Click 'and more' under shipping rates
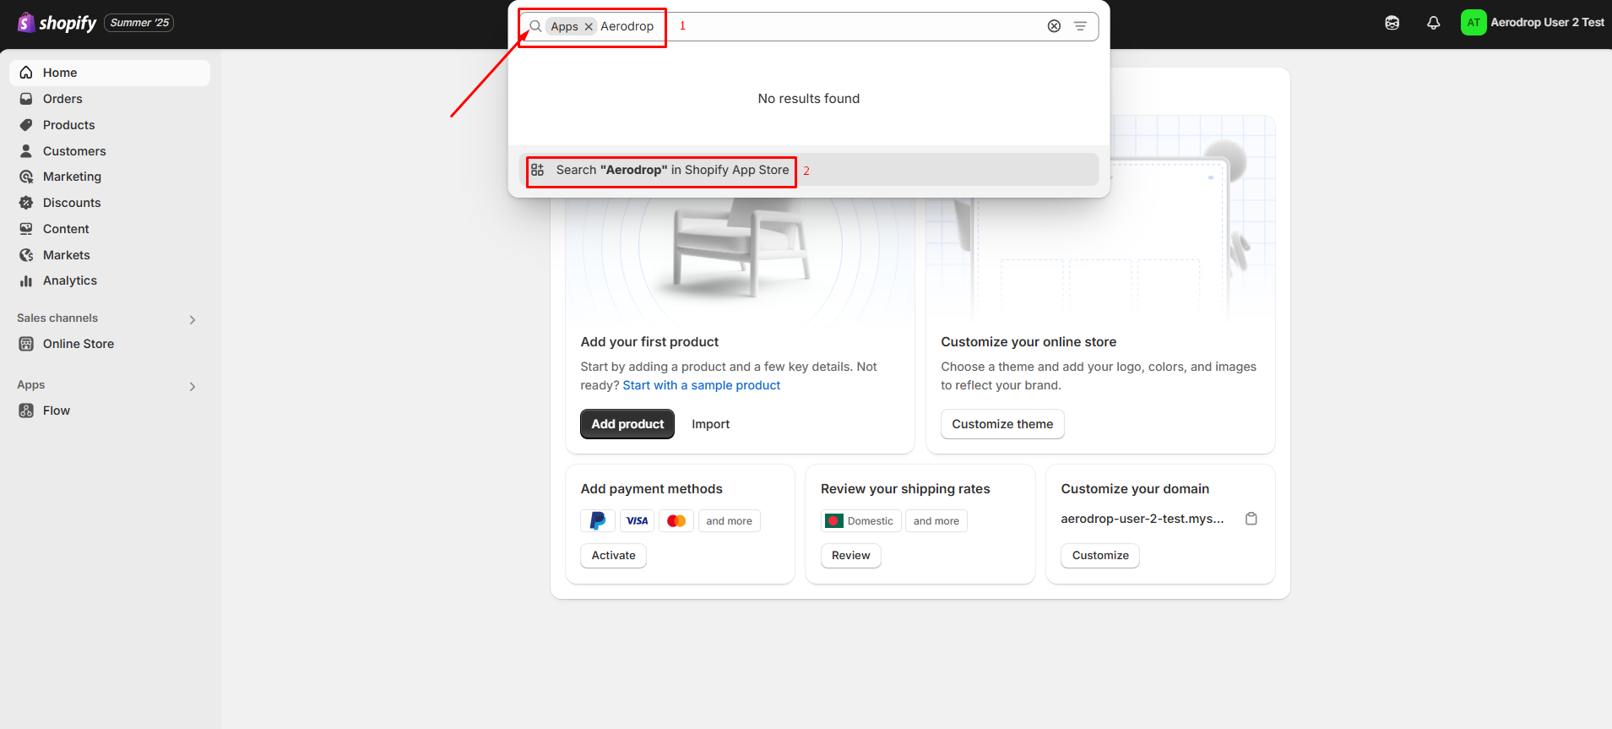 click(936, 521)
